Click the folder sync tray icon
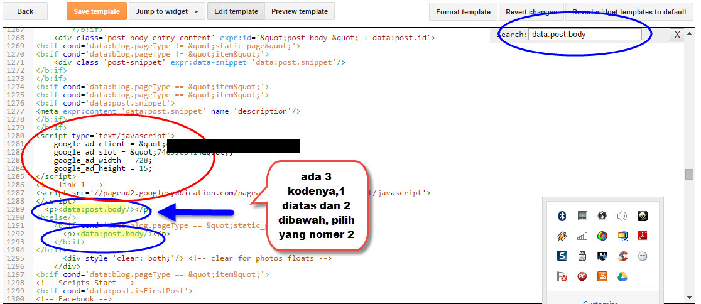 click(622, 236)
